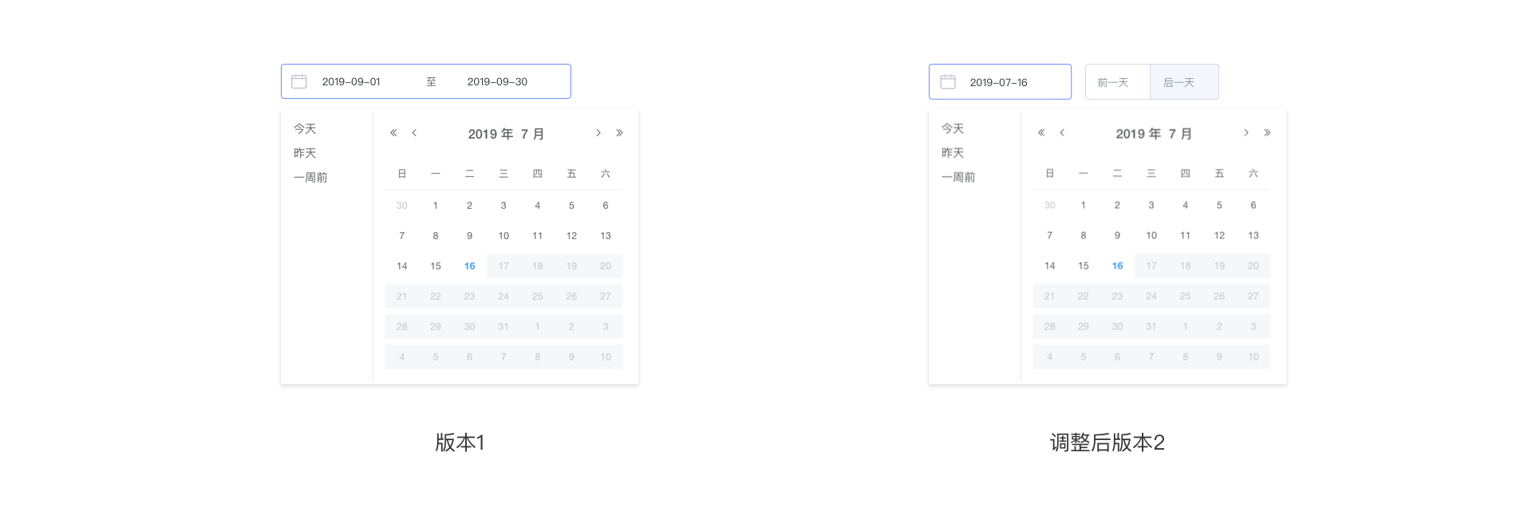This screenshot has width=1532, height=523.
Task: Select 今天 shortcut in version 1 panel
Action: (x=305, y=128)
